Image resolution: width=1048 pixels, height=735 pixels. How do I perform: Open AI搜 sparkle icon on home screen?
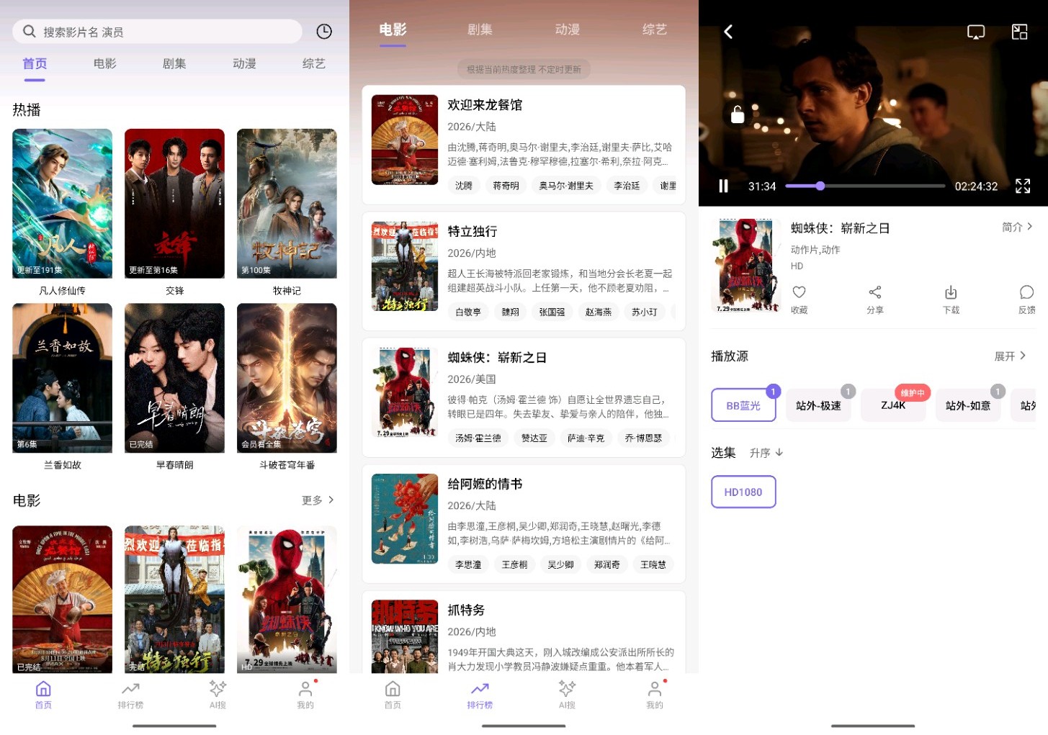[x=218, y=689]
